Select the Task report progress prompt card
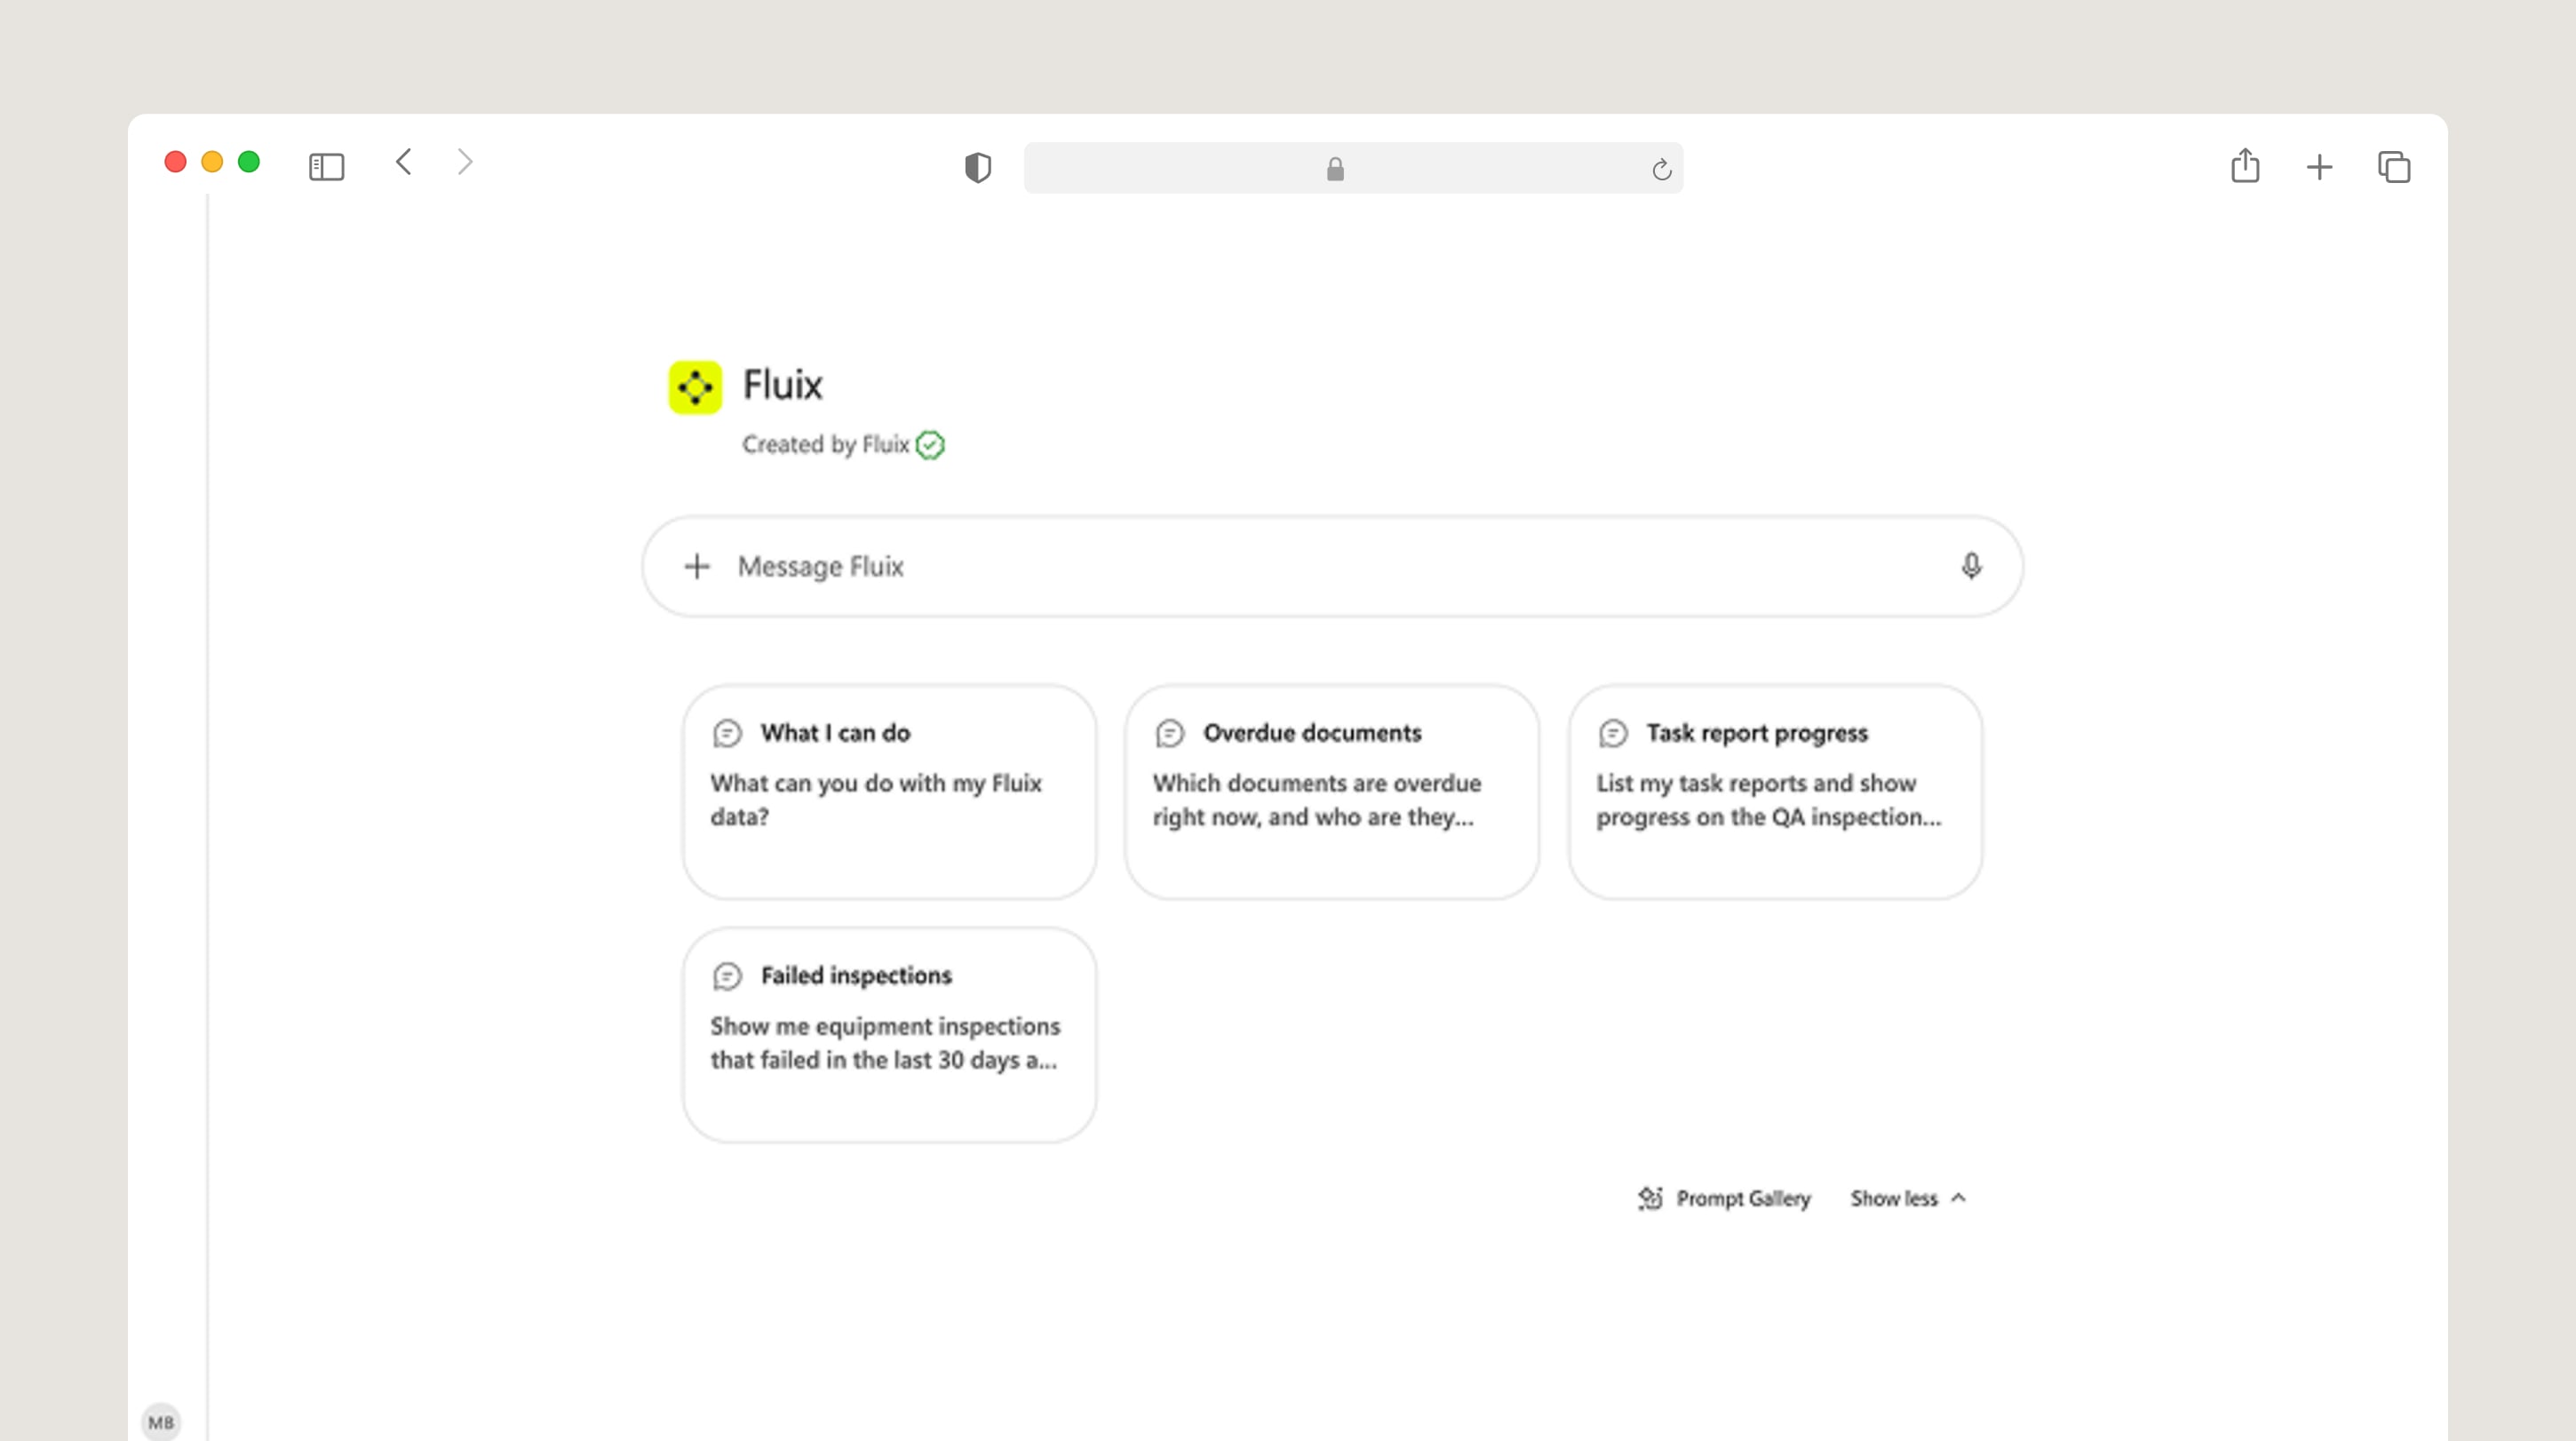Image resolution: width=2576 pixels, height=1441 pixels. 1775,792
